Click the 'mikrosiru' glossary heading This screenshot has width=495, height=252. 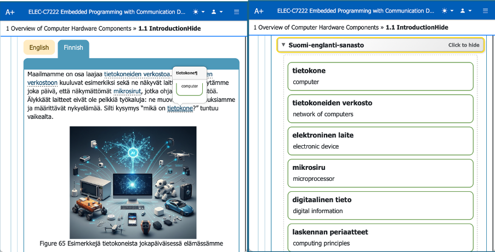pyautogui.click(x=309, y=168)
